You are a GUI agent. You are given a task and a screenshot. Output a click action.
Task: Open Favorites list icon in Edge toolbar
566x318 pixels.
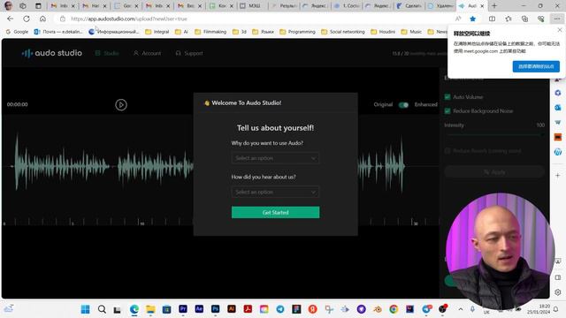pos(509,19)
